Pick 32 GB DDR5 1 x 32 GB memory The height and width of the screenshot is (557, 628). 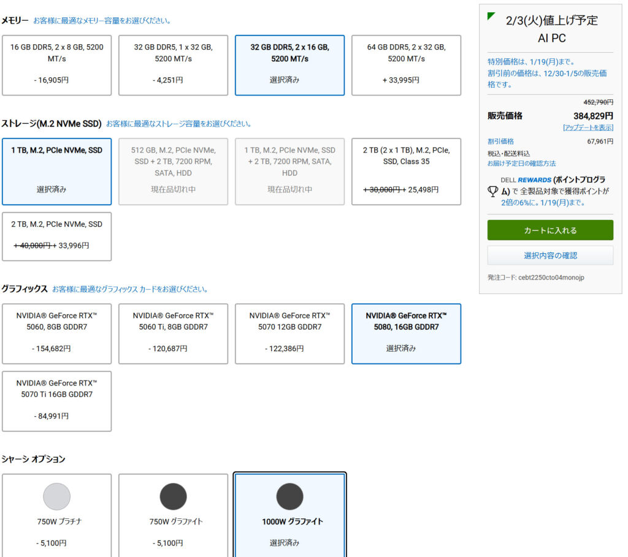point(173,65)
